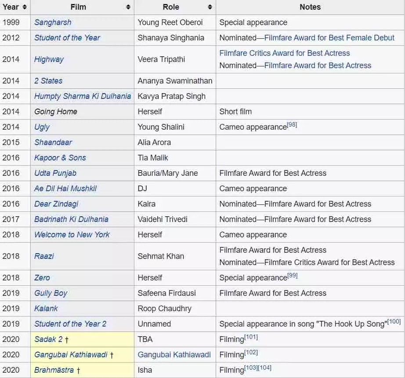Open citation 101 in Sadak 2 row
405x378 pixels.
coord(251,337)
